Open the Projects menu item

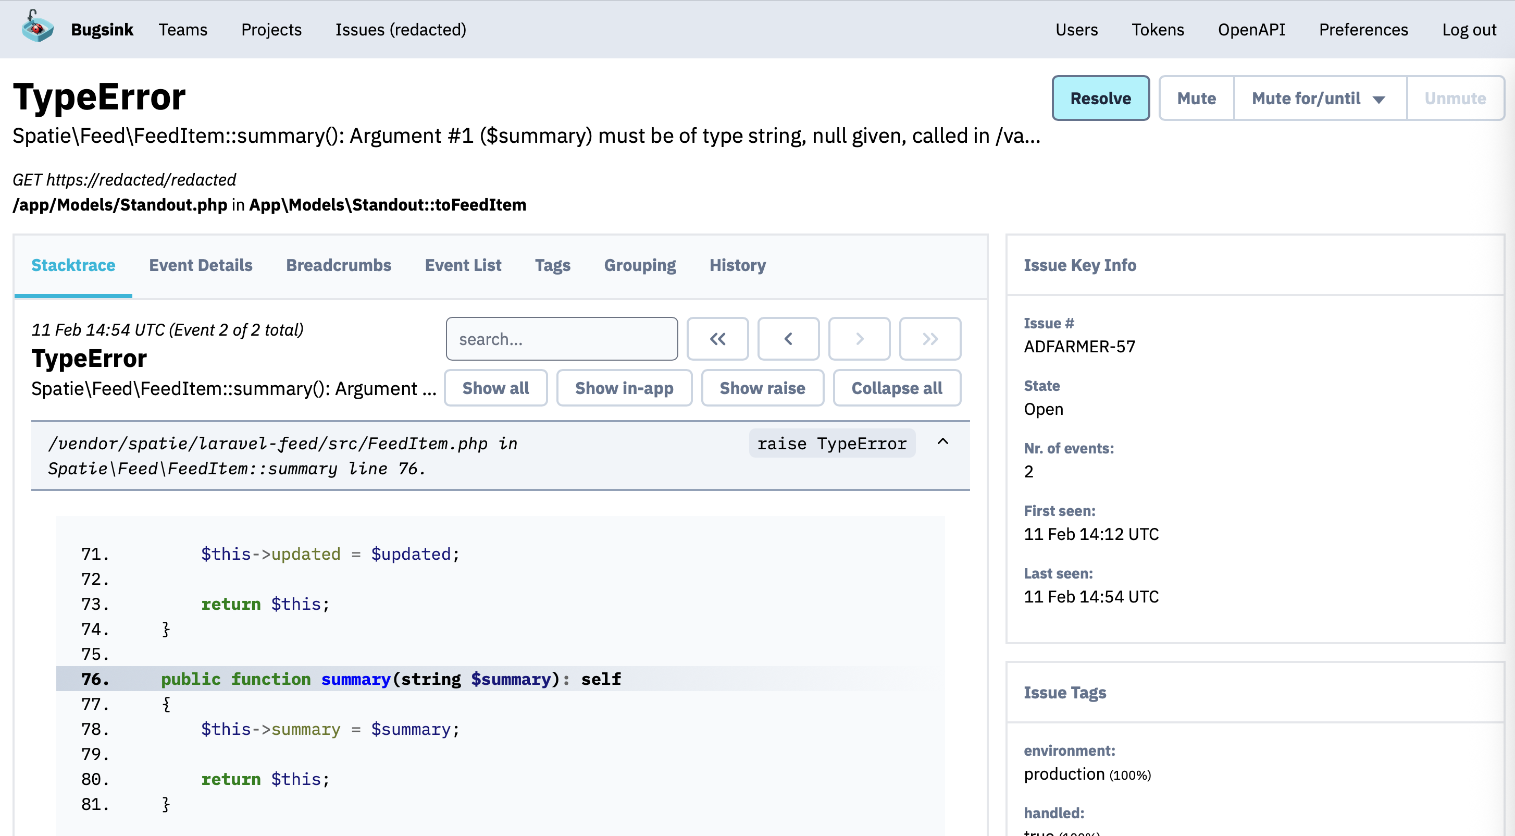click(x=271, y=29)
